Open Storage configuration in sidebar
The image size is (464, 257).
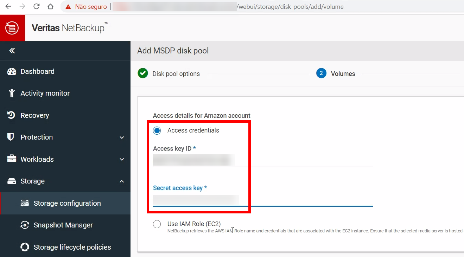[x=67, y=203]
